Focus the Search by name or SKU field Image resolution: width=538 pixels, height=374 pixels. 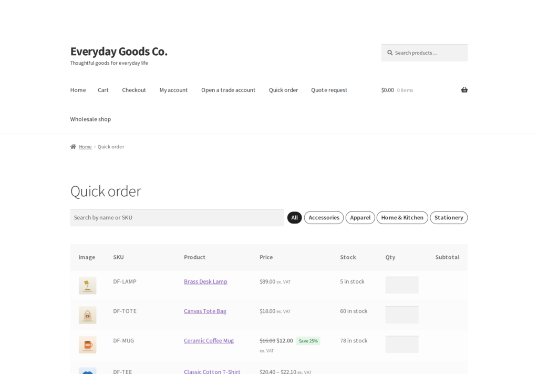[177, 217]
